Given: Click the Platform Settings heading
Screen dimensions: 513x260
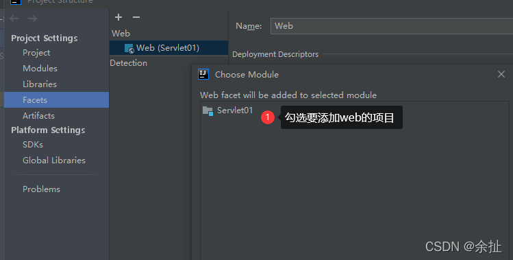Looking at the screenshot, I should coord(48,130).
